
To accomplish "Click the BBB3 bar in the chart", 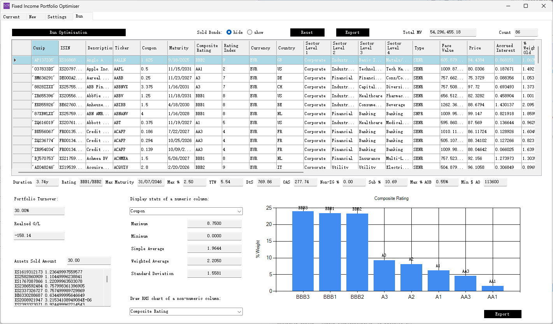I will [303, 251].
